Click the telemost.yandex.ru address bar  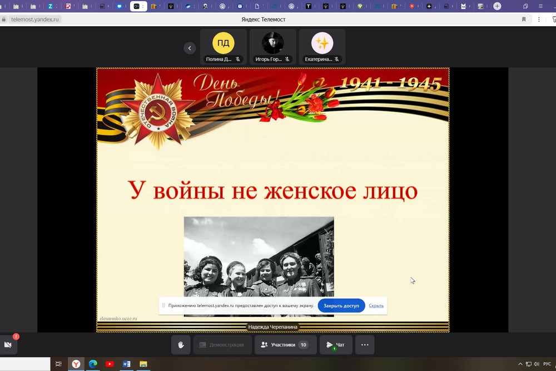click(33, 19)
